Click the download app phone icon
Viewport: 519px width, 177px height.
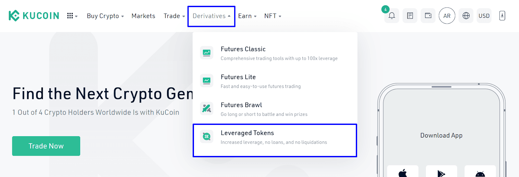[x=502, y=16]
